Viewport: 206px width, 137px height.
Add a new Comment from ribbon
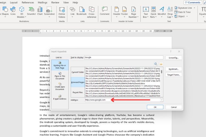[x=105, y=11]
